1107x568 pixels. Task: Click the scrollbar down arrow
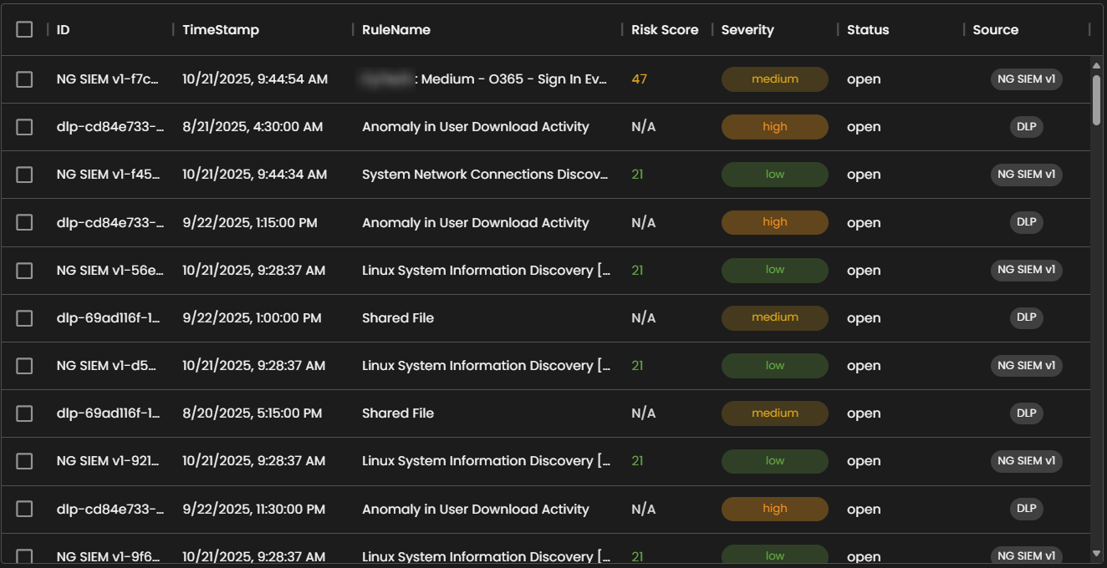tap(1096, 553)
